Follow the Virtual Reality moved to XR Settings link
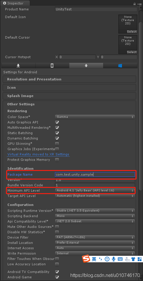The height and width of the screenshot is (281, 143). (38, 154)
